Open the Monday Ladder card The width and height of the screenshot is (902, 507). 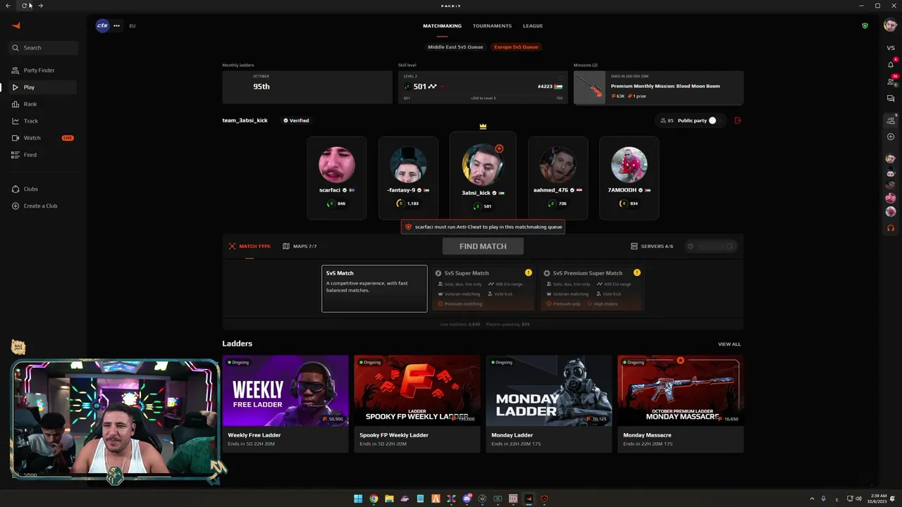coord(549,403)
